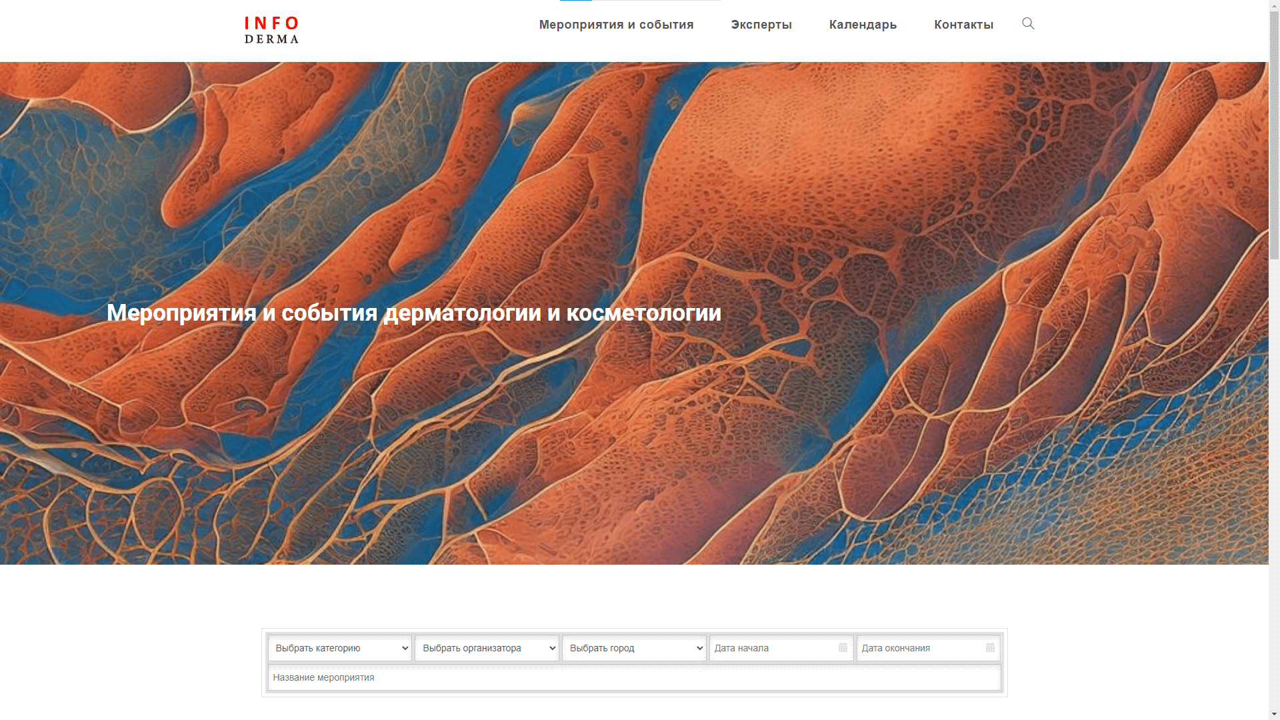Click the hero heading about дерматологии и косметологии
The image size is (1280, 720).
click(x=413, y=313)
